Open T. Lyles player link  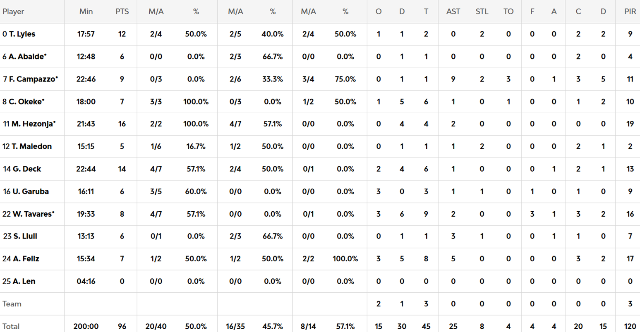pyautogui.click(x=22, y=34)
